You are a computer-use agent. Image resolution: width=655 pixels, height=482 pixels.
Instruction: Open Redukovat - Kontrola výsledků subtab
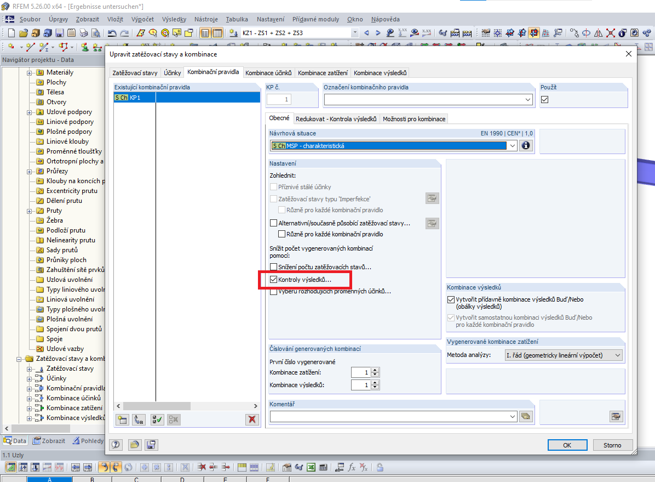336,119
